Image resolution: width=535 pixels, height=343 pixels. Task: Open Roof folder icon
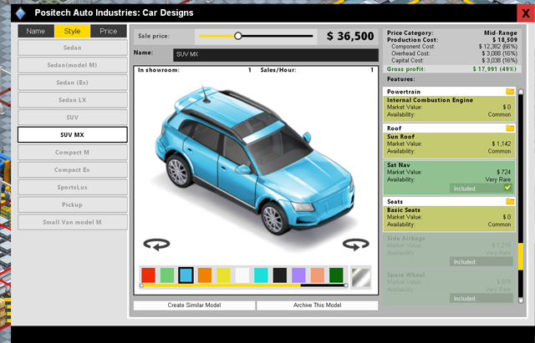(510, 128)
